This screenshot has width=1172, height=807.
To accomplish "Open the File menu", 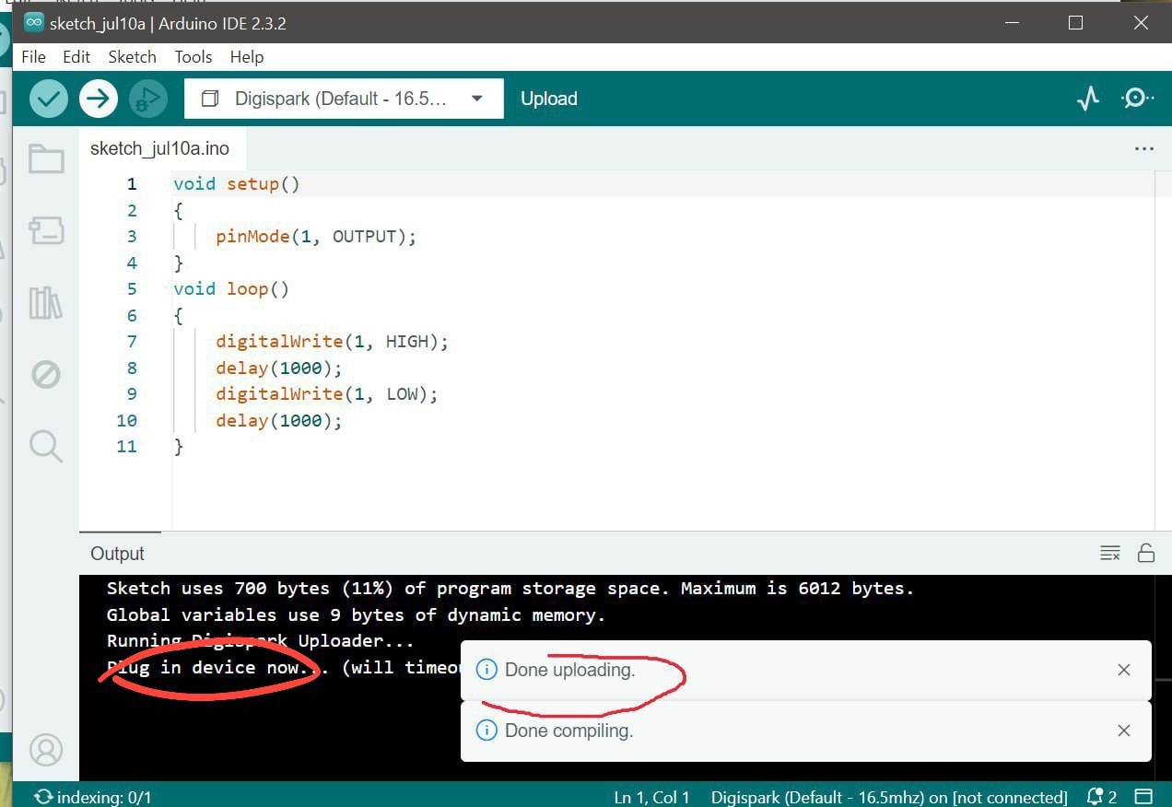I will [x=33, y=57].
